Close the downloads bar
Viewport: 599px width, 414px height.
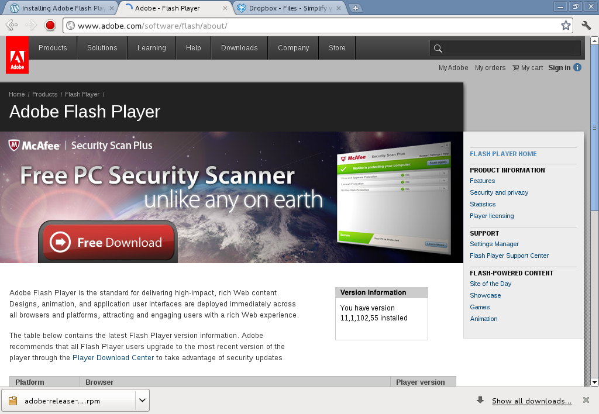pos(586,400)
